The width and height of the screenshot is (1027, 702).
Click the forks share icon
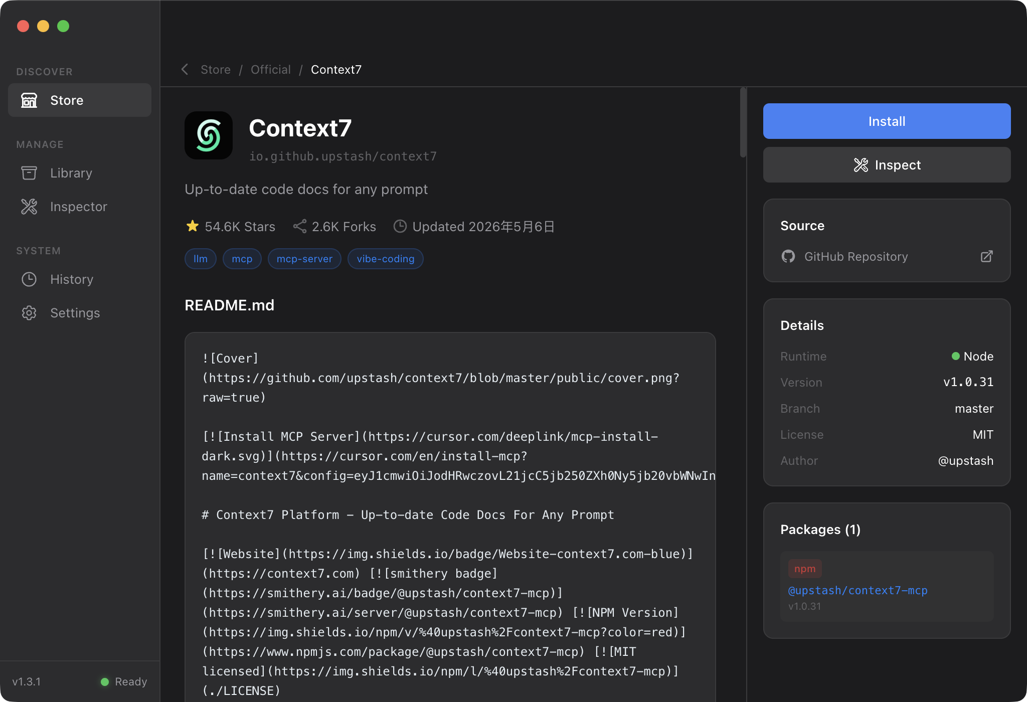coord(300,226)
